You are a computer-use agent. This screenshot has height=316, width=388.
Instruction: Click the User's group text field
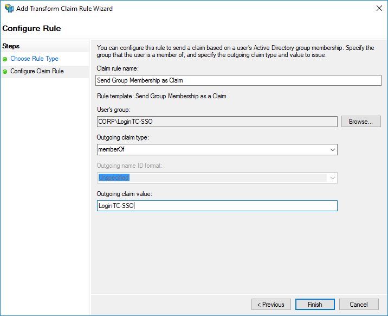217,122
